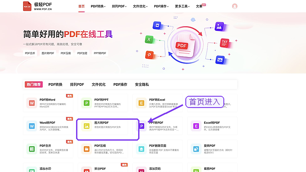Click the PDF合并 card description text

point(54,152)
